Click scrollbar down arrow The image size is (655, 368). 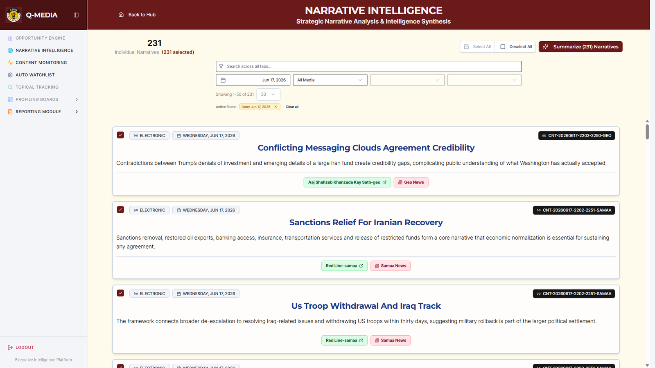pos(647,365)
